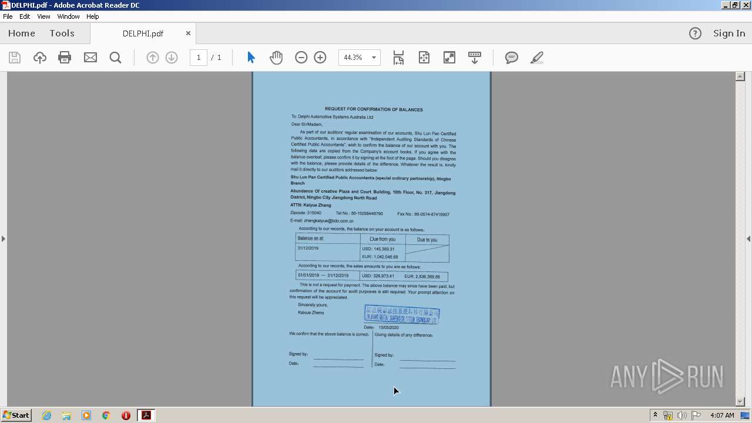Open the Window menu
752x423 pixels.
(x=68, y=16)
